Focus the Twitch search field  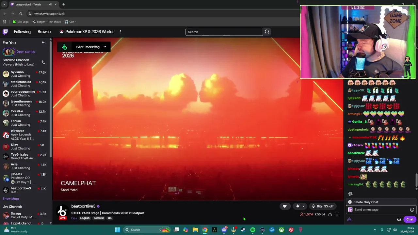(x=224, y=32)
